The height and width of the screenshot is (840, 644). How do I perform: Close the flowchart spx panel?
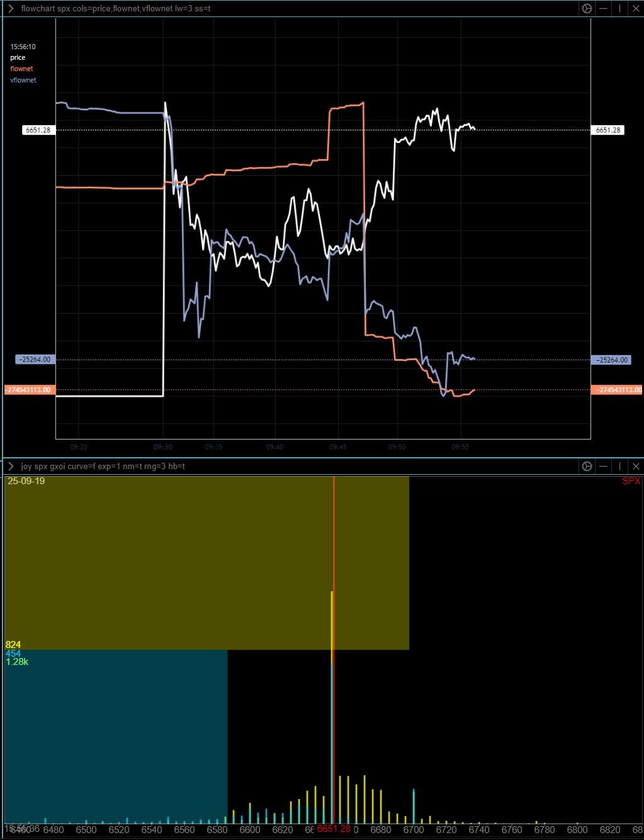[x=635, y=9]
